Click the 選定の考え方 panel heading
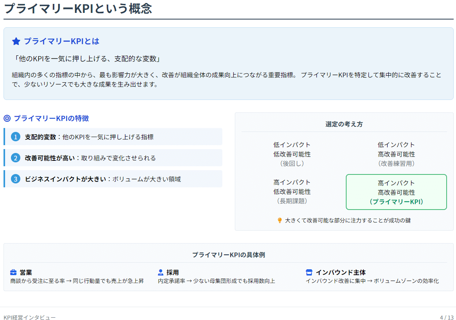The image size is (456, 320). pos(344,124)
